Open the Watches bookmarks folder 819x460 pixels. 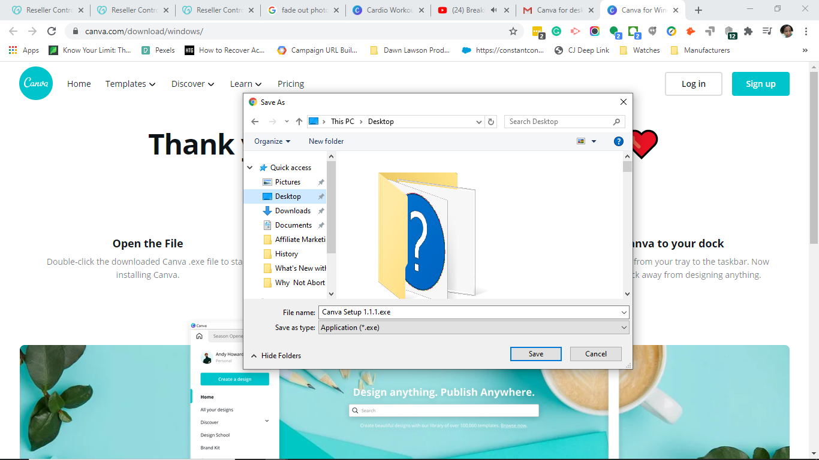[x=639, y=50]
